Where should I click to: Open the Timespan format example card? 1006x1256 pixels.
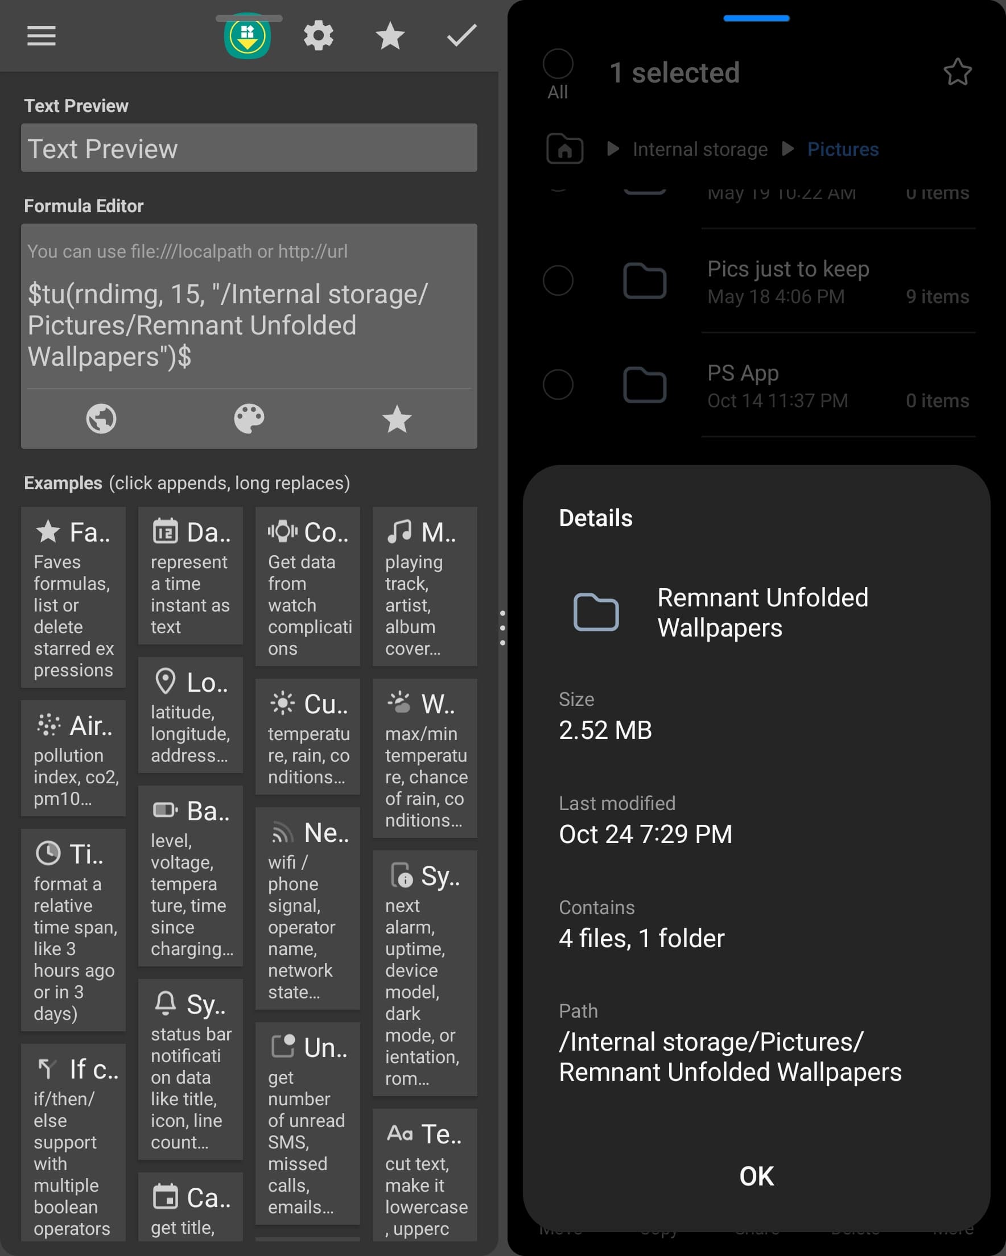(73, 931)
